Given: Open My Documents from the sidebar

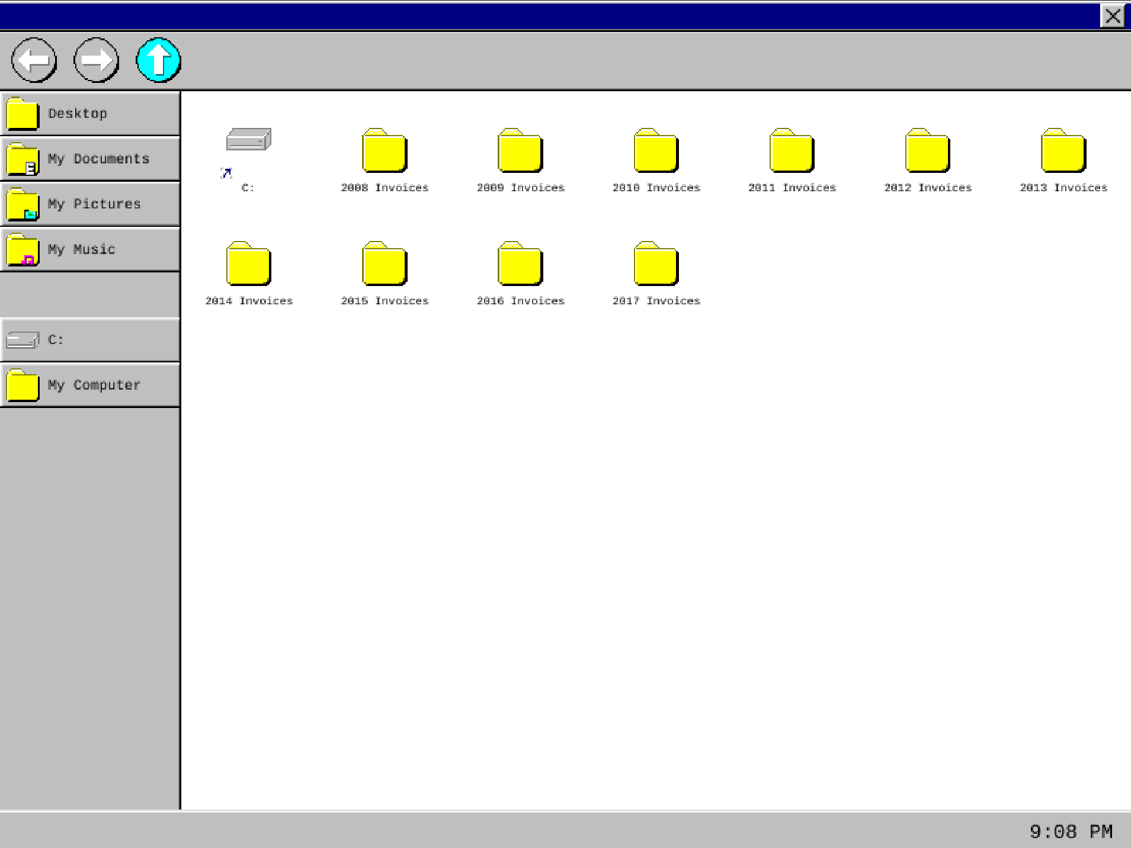Looking at the screenshot, I should click(x=90, y=159).
